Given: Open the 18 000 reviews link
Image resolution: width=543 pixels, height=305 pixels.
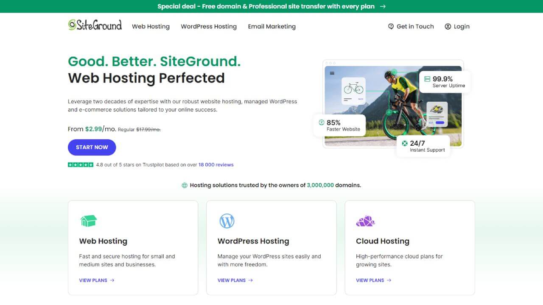Looking at the screenshot, I should pos(216,165).
